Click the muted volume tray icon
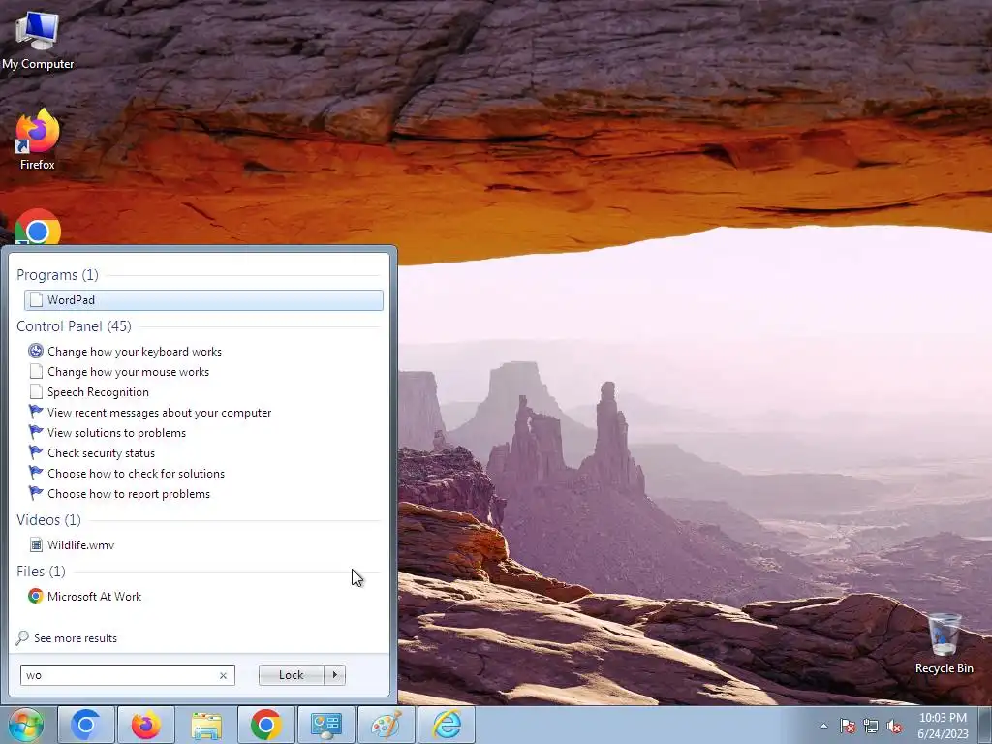The height and width of the screenshot is (744, 992). tap(894, 726)
